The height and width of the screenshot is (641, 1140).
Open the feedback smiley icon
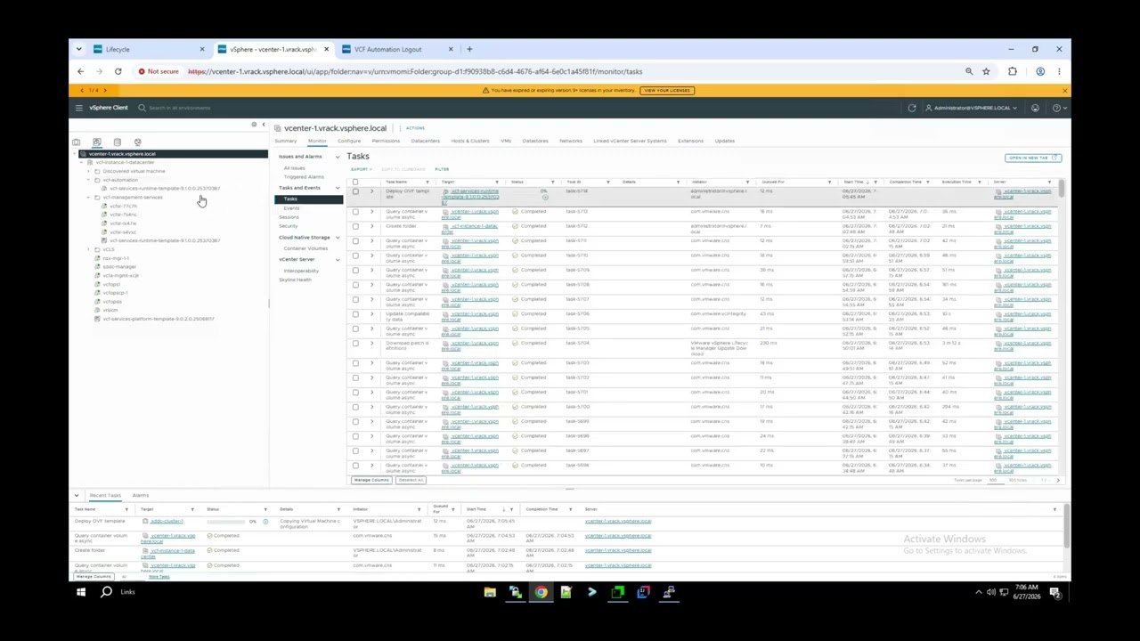1035,108
